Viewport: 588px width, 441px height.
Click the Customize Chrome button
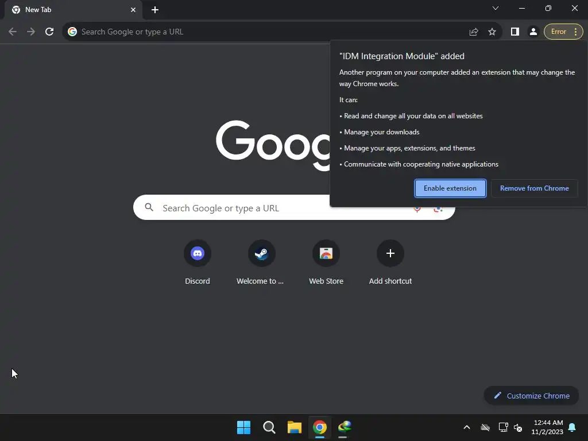pyautogui.click(x=531, y=396)
